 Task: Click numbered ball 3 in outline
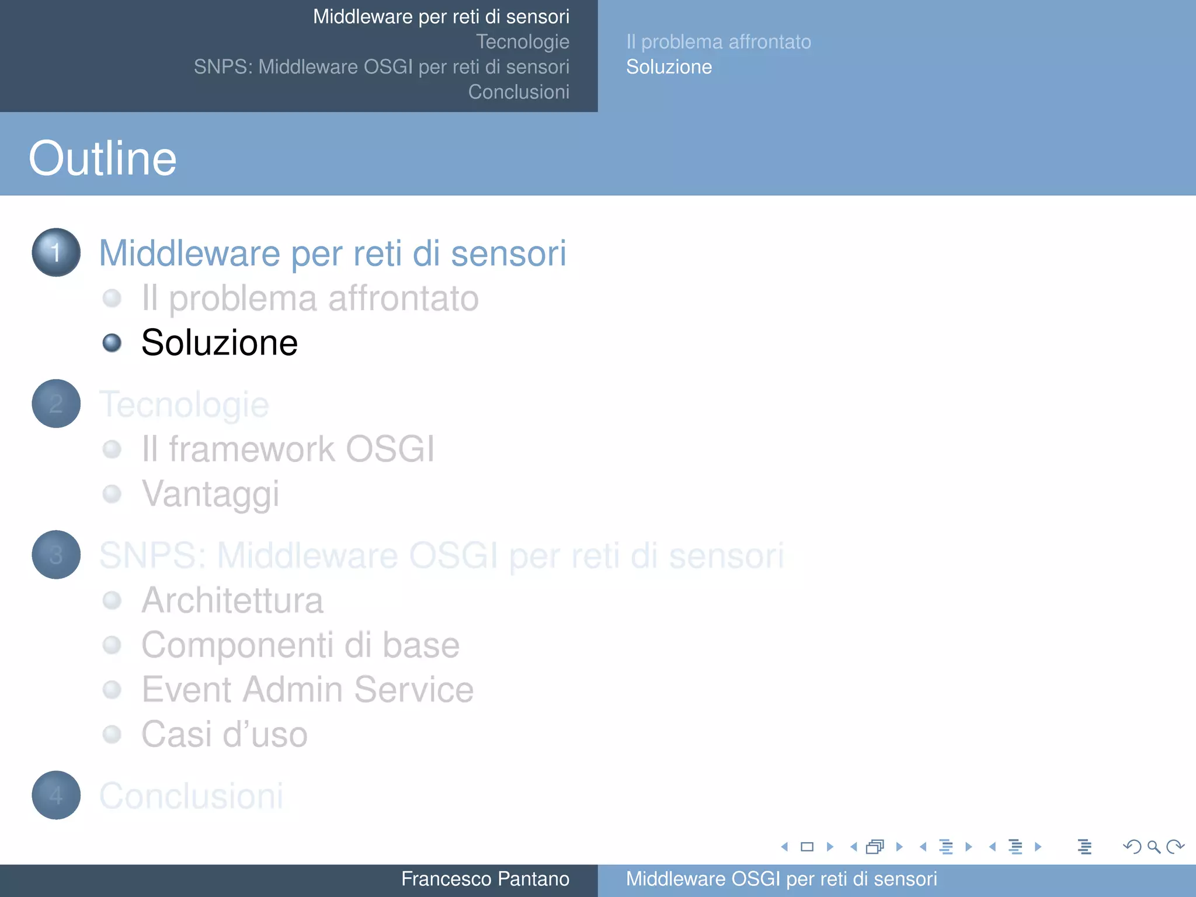tap(56, 555)
